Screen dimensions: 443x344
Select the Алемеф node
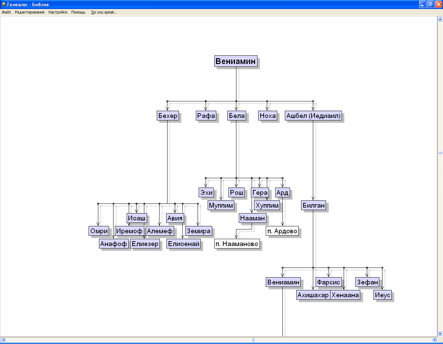(x=160, y=231)
